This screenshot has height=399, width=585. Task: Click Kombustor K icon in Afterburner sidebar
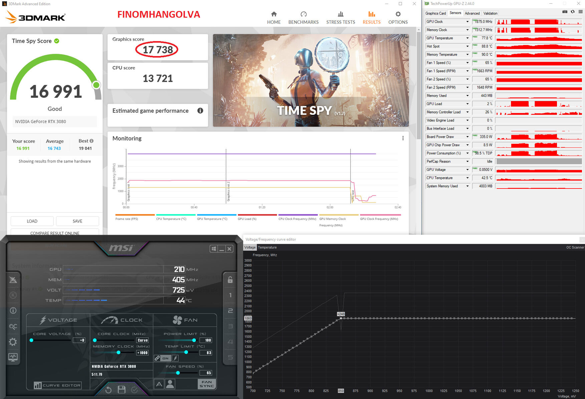pyautogui.click(x=13, y=295)
